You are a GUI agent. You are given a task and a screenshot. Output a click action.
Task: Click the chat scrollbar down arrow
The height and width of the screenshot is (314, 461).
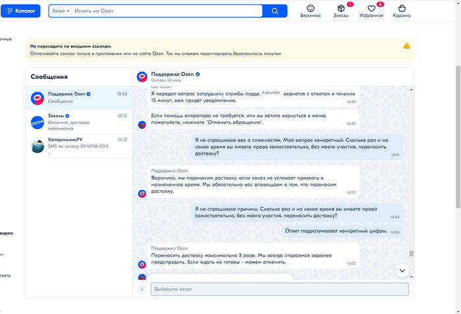[x=412, y=276]
